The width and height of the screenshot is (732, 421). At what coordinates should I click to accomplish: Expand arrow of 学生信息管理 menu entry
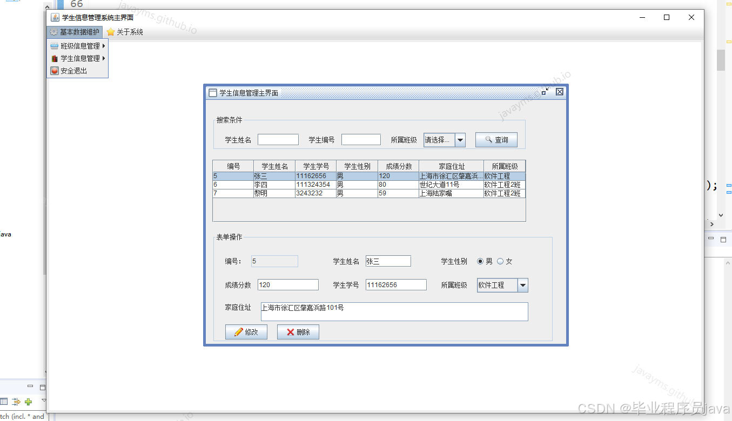click(x=103, y=58)
